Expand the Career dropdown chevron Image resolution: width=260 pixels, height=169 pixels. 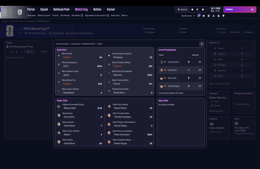117,10
